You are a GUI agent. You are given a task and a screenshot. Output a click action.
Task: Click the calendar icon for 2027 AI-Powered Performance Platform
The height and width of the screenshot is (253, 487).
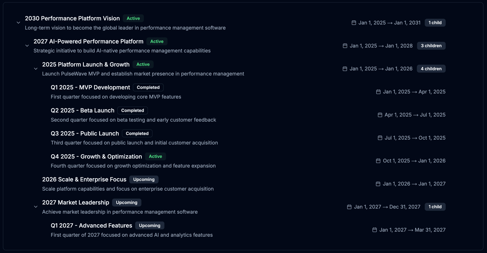[x=345, y=46]
